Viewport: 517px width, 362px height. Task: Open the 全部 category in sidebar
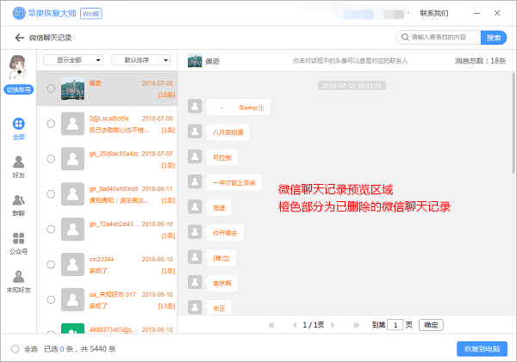[x=18, y=129]
